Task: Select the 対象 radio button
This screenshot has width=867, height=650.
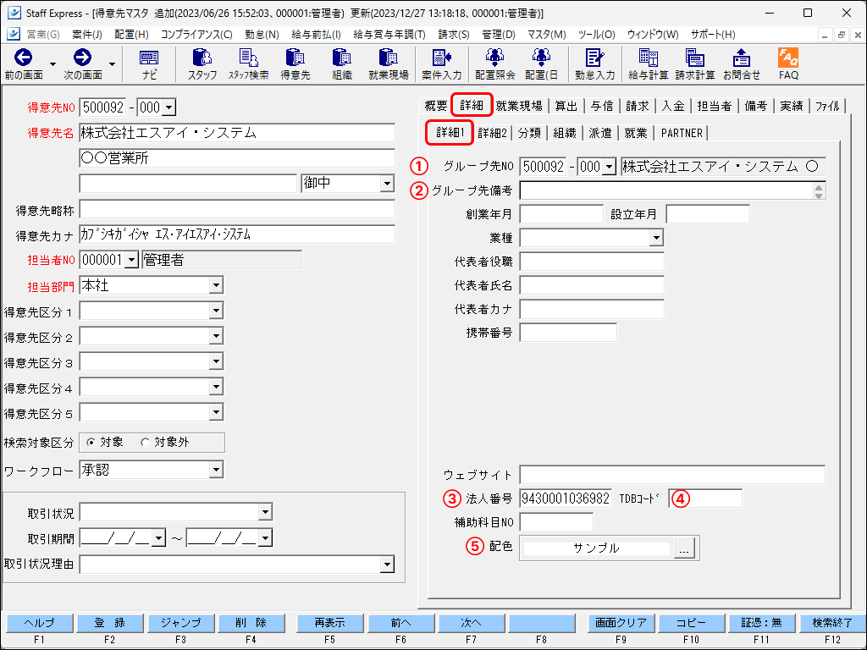Action: [91, 443]
